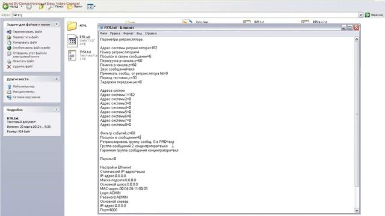Click line 'Фильтр событий,с=60'

tap(118, 133)
